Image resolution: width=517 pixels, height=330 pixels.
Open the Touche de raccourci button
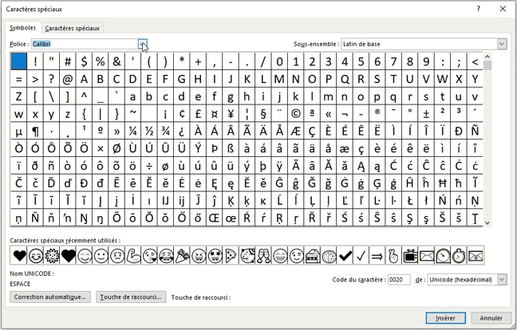(x=131, y=297)
